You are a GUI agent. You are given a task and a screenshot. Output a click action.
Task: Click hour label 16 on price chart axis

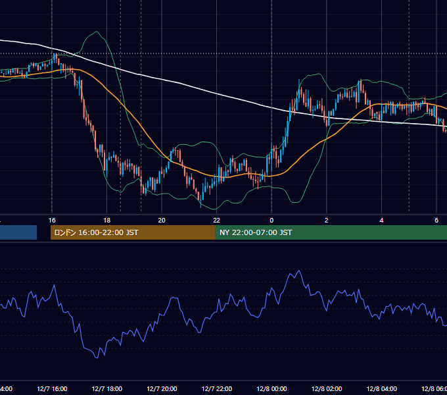pyautogui.click(x=52, y=221)
